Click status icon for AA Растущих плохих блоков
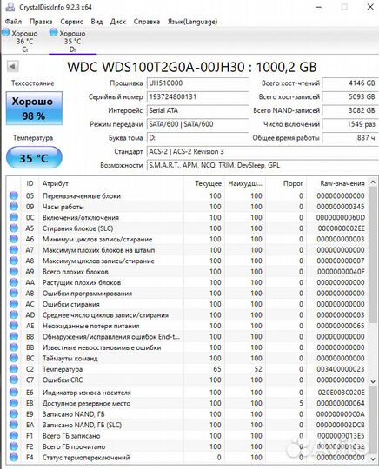This screenshot has height=469, width=379. click(13, 282)
